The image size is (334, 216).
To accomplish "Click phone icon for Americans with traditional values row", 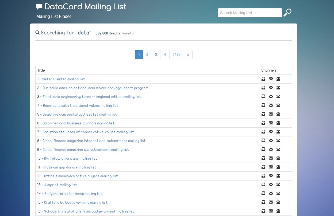I will coord(278,105).
